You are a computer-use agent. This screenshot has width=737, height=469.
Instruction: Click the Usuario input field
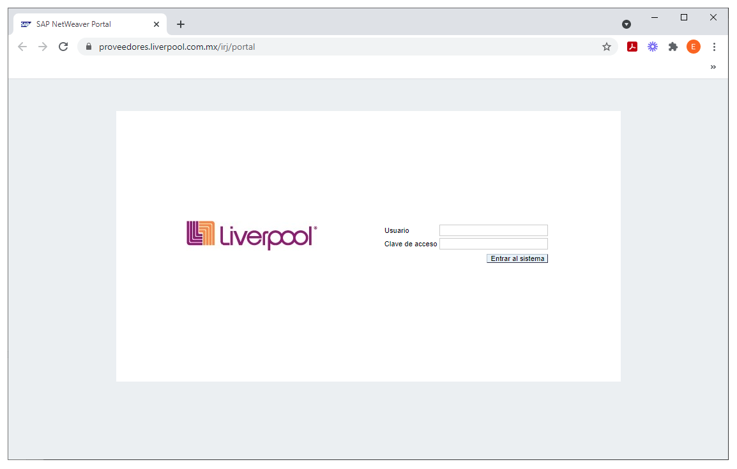(x=494, y=230)
